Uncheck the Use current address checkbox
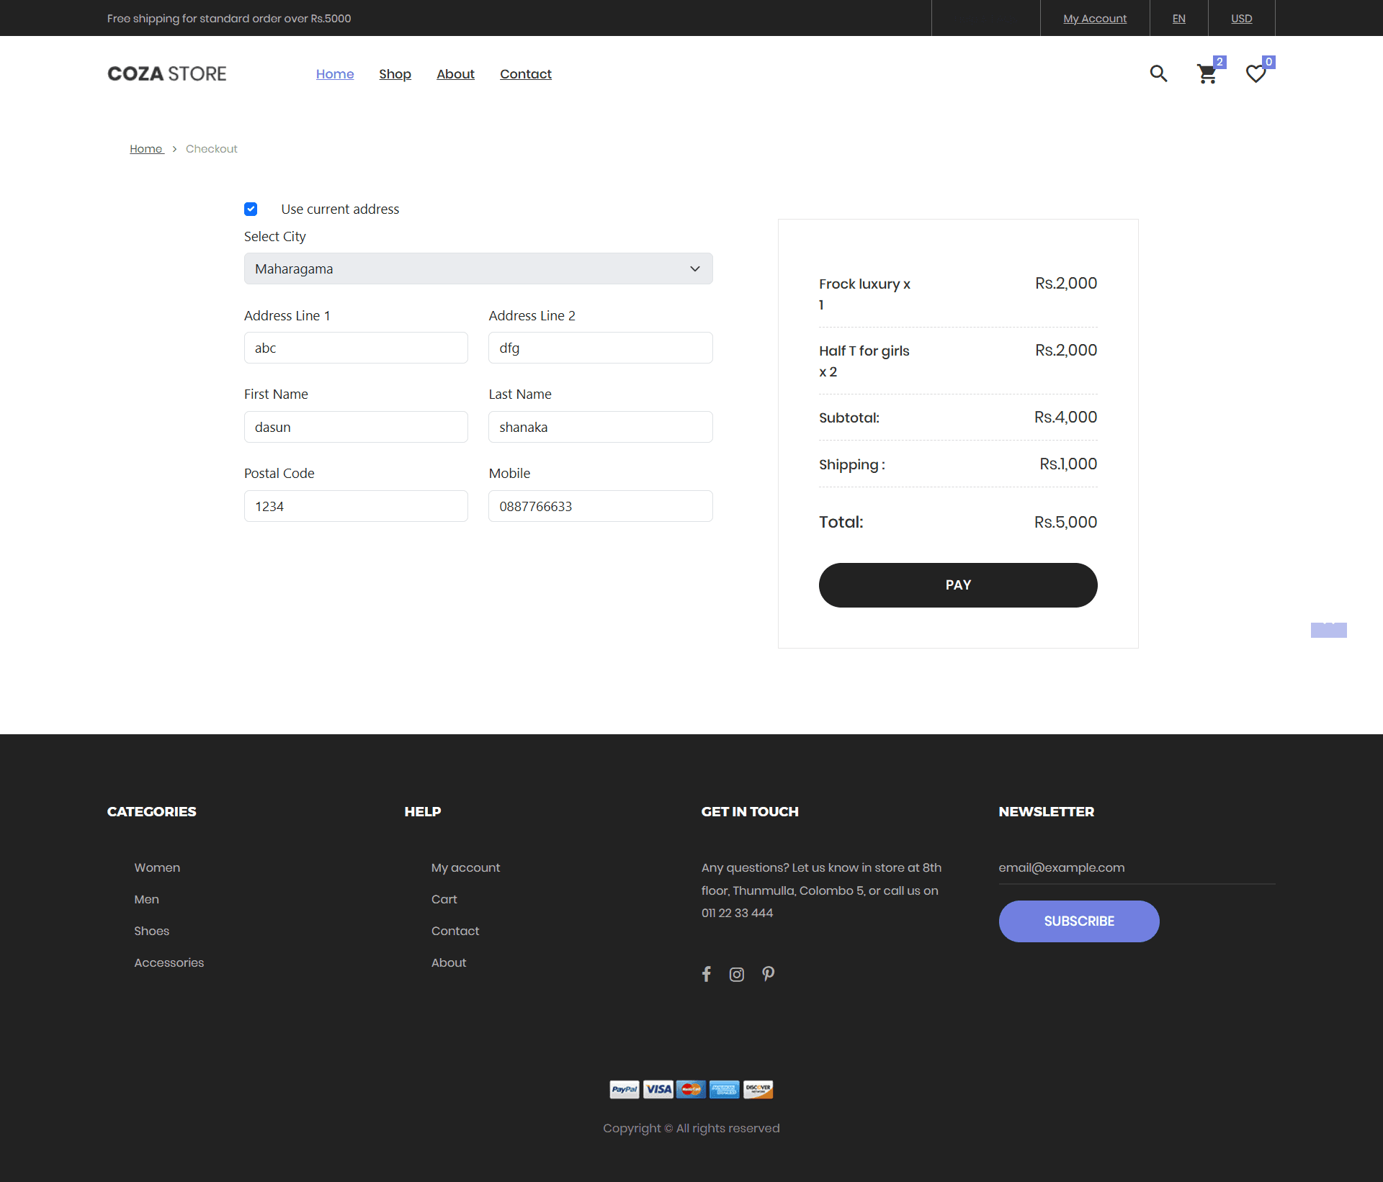This screenshot has width=1383, height=1182. pos(251,209)
